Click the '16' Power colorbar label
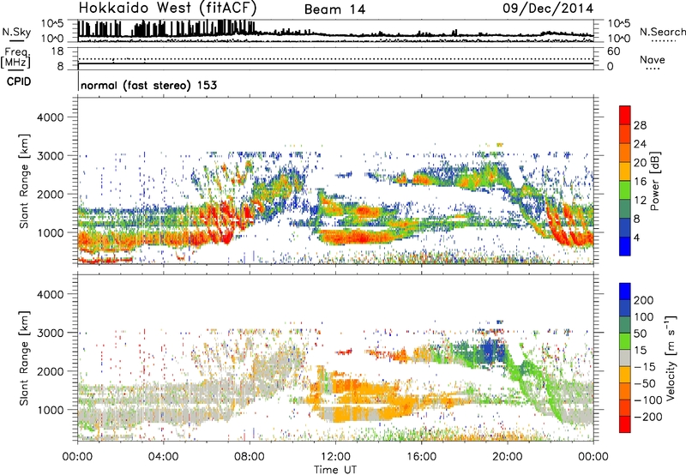Image resolution: width=686 pixels, height=475 pixels. [x=640, y=182]
